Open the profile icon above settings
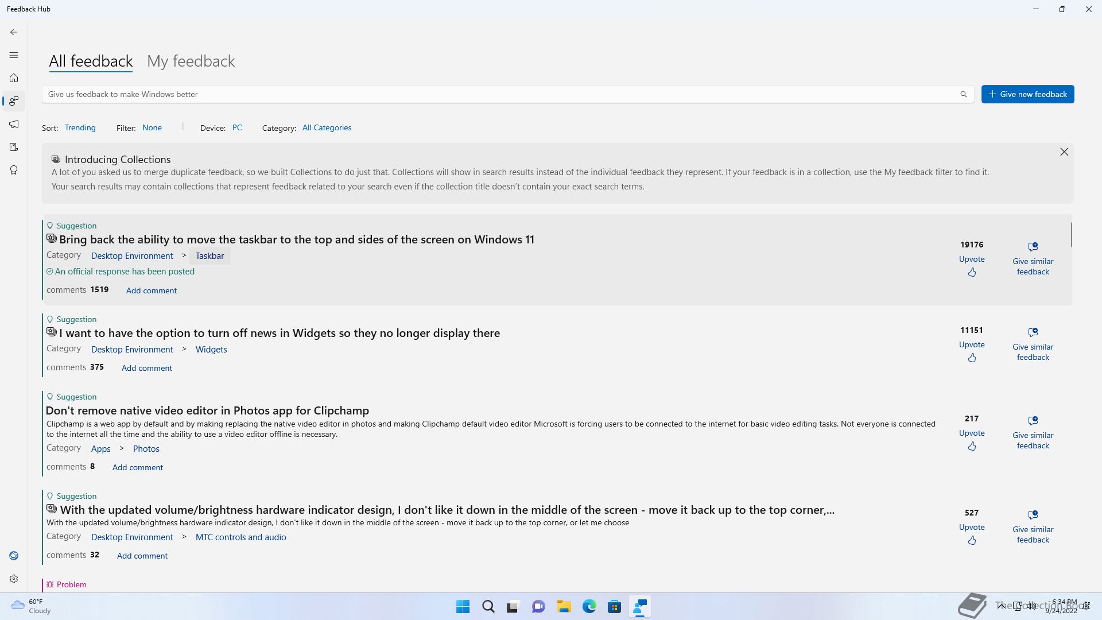This screenshot has width=1102, height=620. click(14, 556)
